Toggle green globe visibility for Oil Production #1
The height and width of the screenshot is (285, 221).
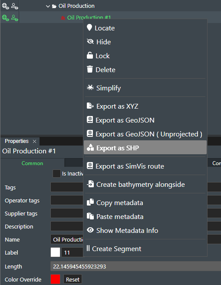pos(6,18)
